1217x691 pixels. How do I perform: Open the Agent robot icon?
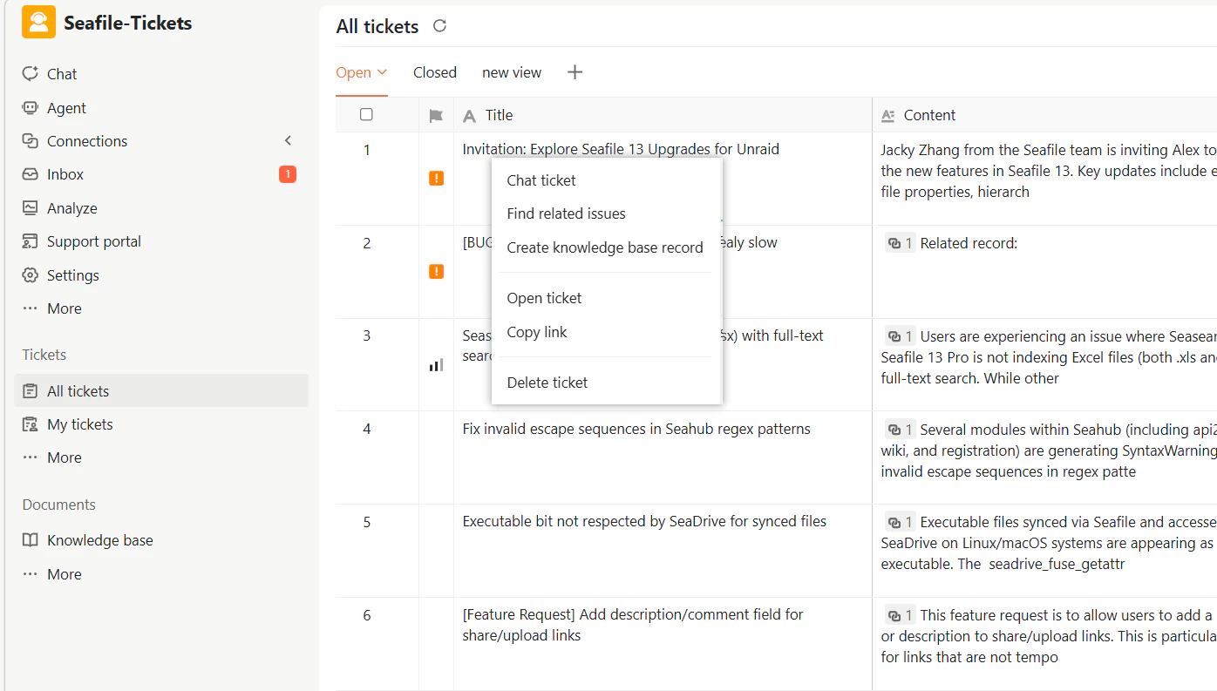31,108
